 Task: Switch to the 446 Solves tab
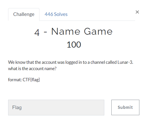click(x=56, y=14)
